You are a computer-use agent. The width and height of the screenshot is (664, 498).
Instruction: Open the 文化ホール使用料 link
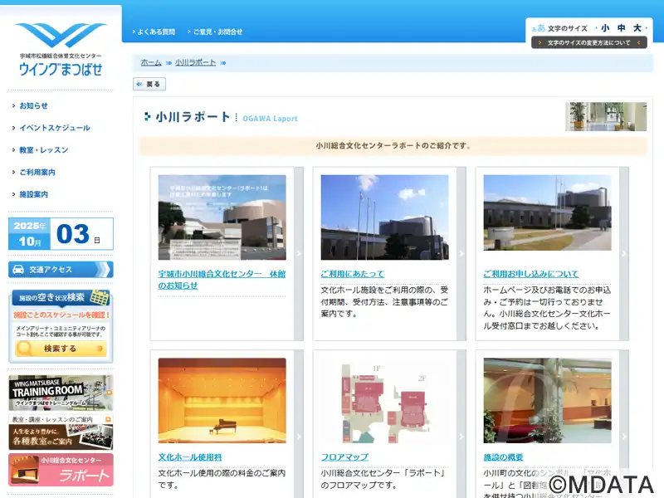(190, 457)
